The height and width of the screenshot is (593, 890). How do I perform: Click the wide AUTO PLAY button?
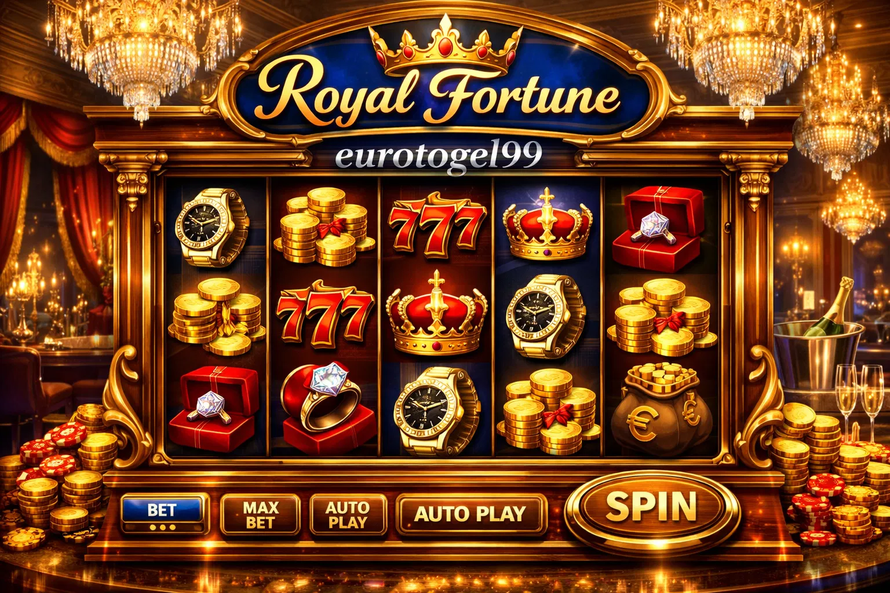(x=470, y=514)
